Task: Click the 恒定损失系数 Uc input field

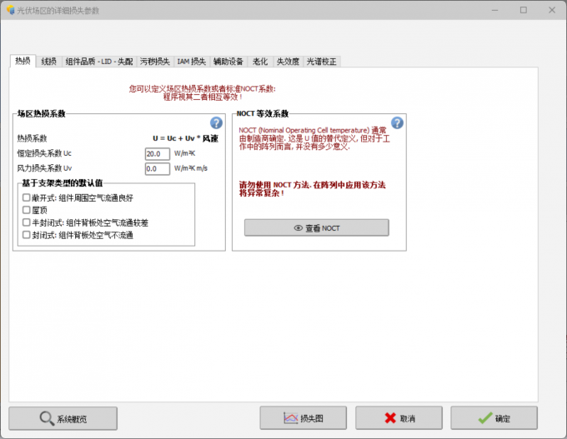Action: coord(158,154)
